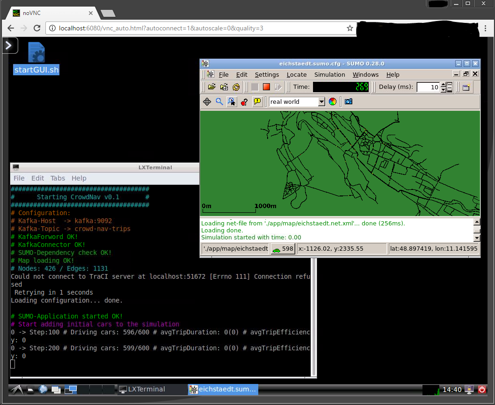The width and height of the screenshot is (495, 405).
Task: Click the noVNC browser tab
Action: click(52, 13)
